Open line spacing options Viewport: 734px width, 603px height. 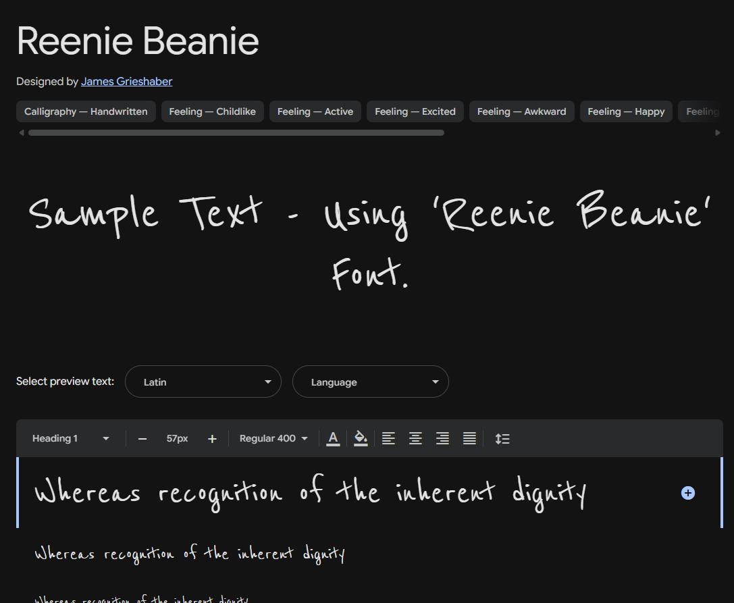(502, 439)
